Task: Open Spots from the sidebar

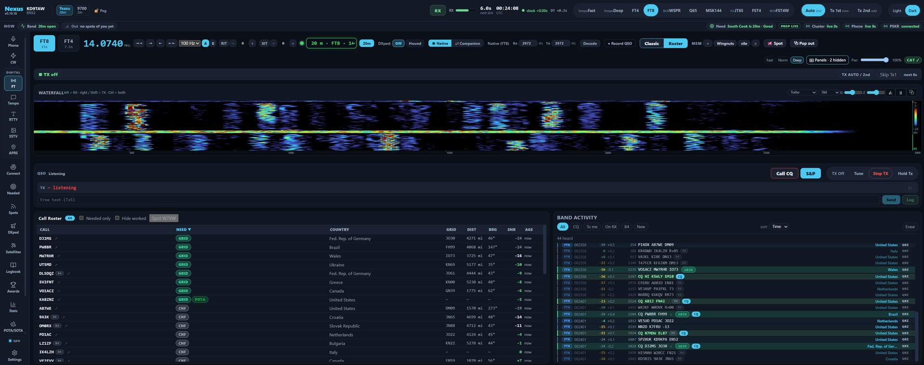Action: [13, 209]
